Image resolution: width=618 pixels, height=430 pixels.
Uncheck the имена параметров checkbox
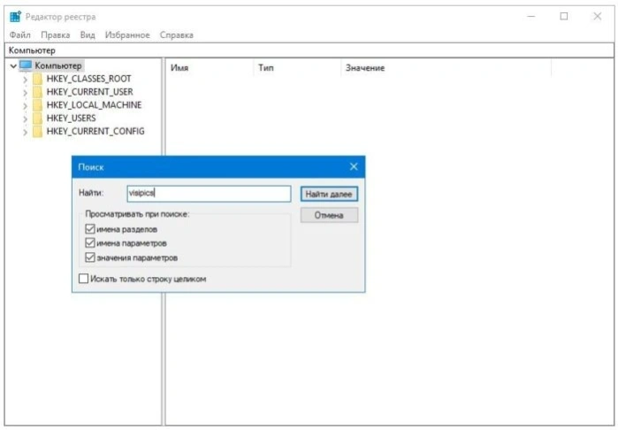pos(90,243)
